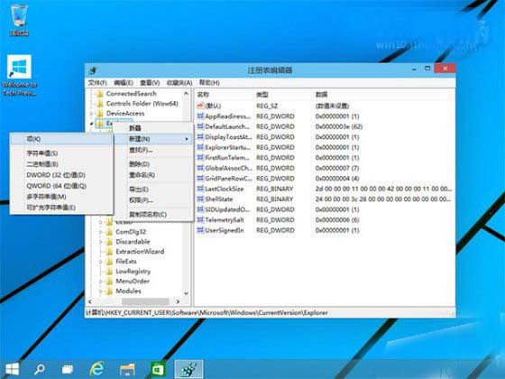Choose 查找(F)... in the context menu
Screen dimensions: 505x379
pos(153,150)
